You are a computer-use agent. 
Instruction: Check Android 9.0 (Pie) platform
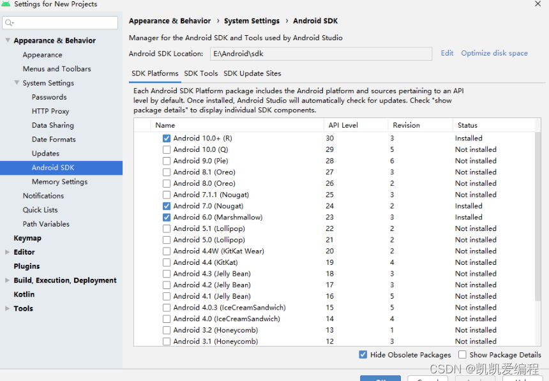167,161
